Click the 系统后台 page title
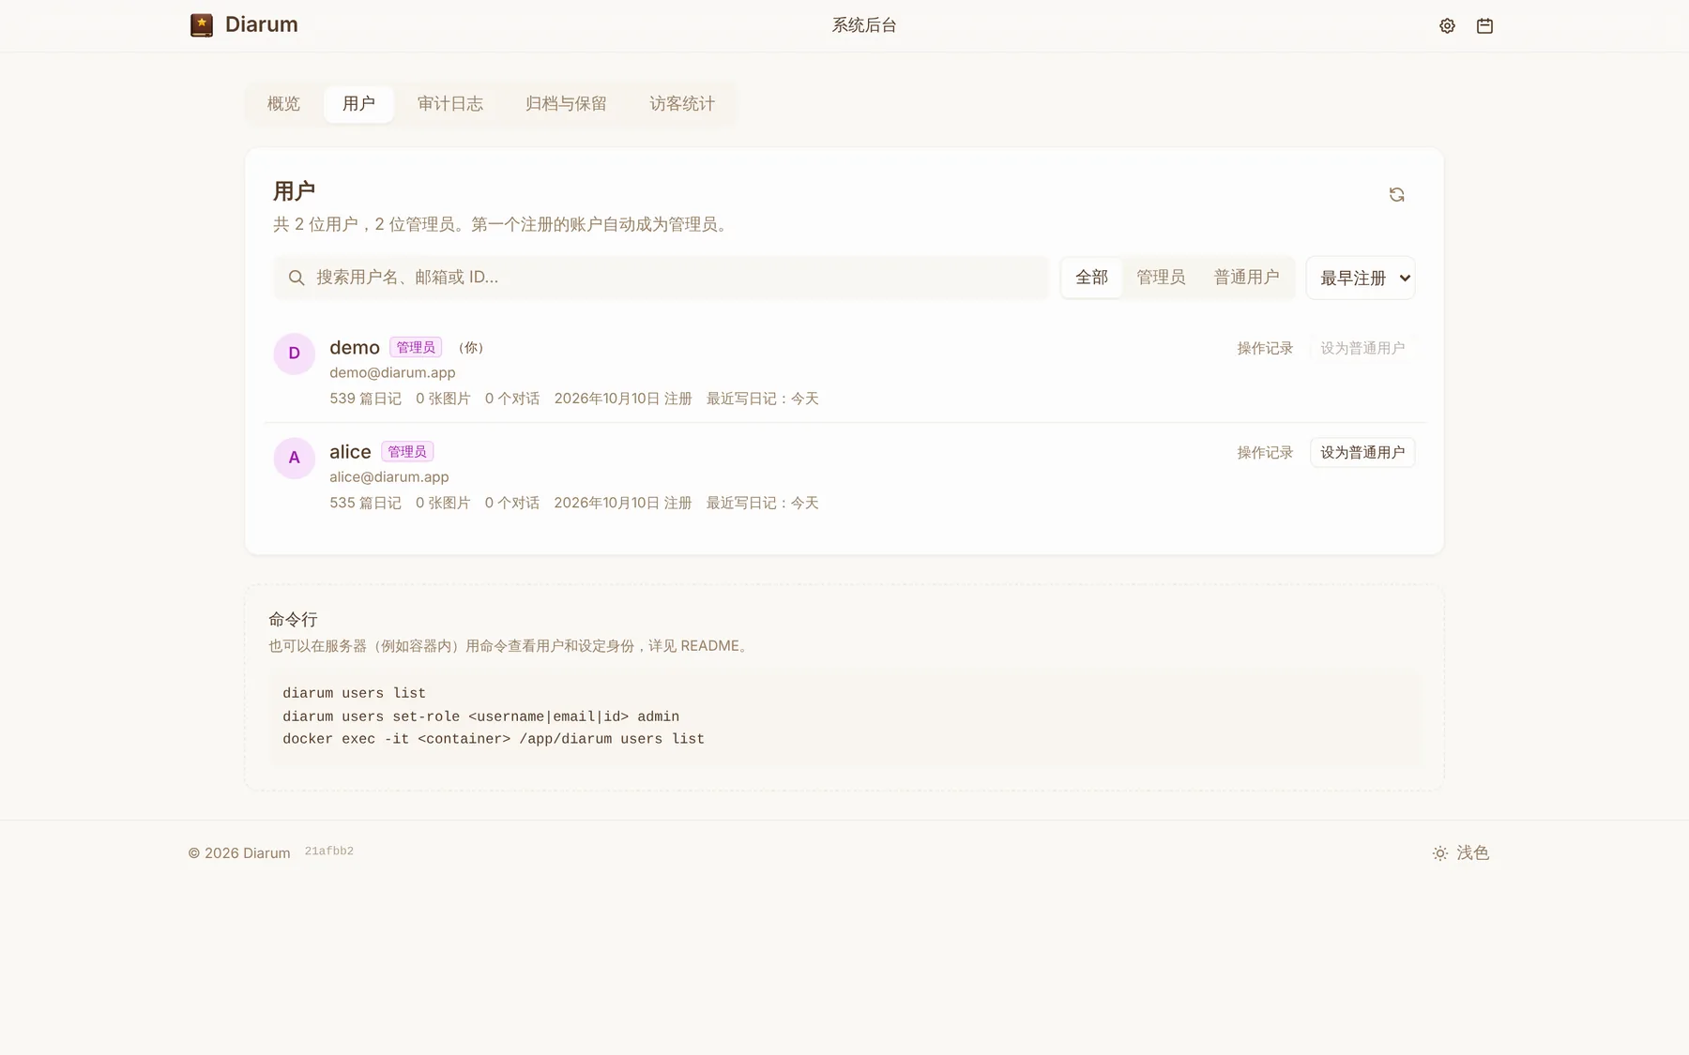1689x1055 pixels. point(864,25)
